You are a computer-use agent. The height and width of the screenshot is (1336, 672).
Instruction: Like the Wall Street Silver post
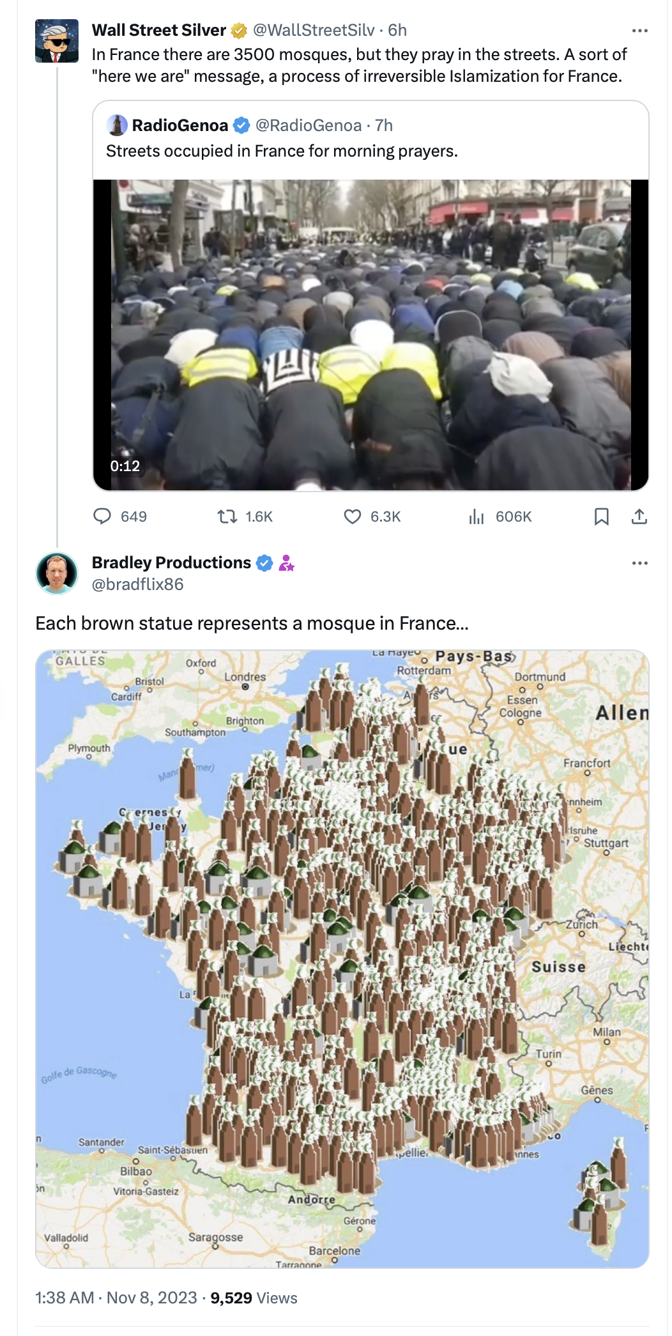353,516
